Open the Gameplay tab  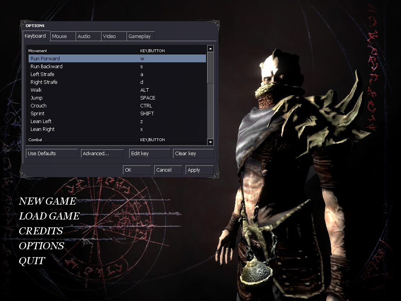click(x=141, y=36)
